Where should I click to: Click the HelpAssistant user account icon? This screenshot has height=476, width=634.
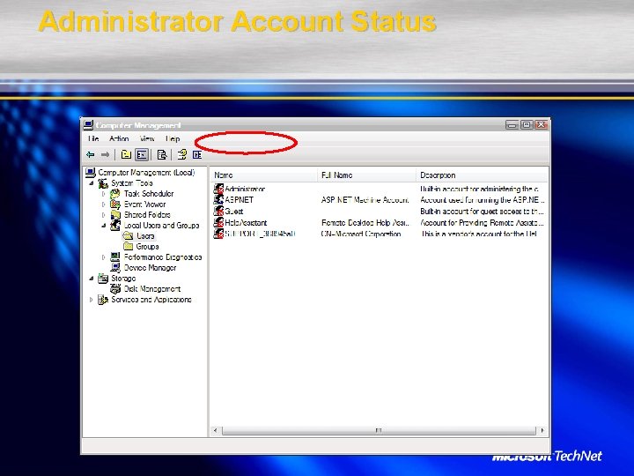coord(218,222)
